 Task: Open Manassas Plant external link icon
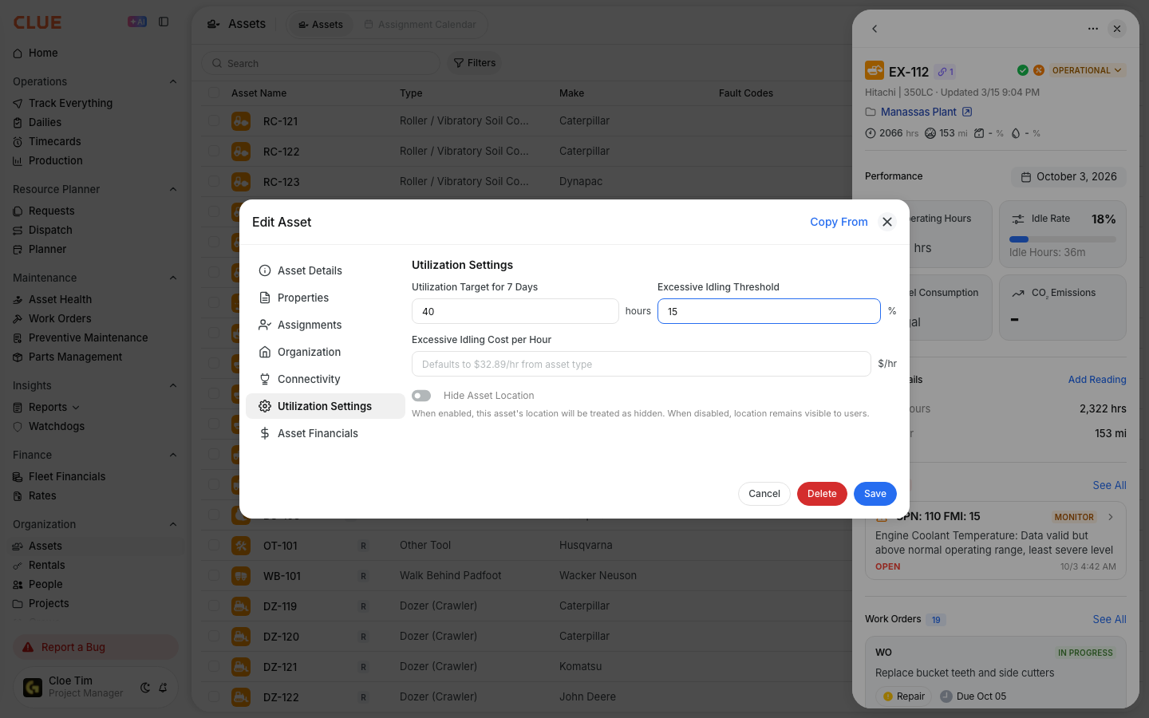tap(967, 112)
